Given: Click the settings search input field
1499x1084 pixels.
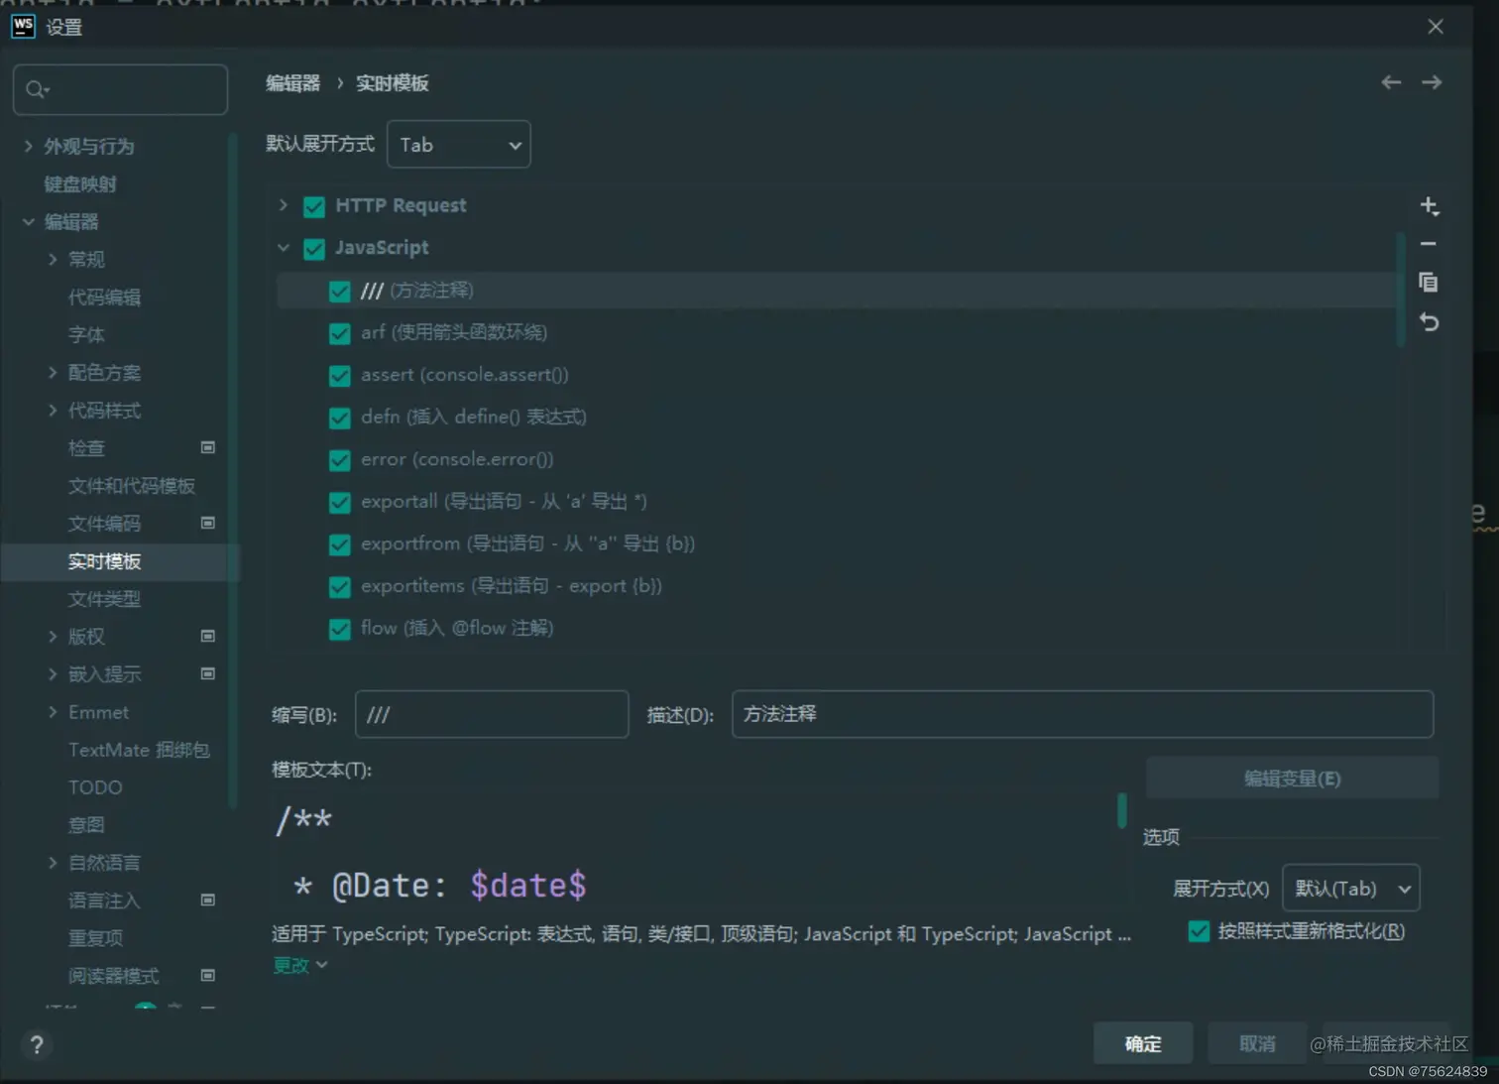Looking at the screenshot, I should click(x=120, y=90).
